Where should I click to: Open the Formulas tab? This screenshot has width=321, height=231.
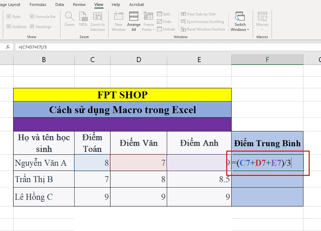38,4
